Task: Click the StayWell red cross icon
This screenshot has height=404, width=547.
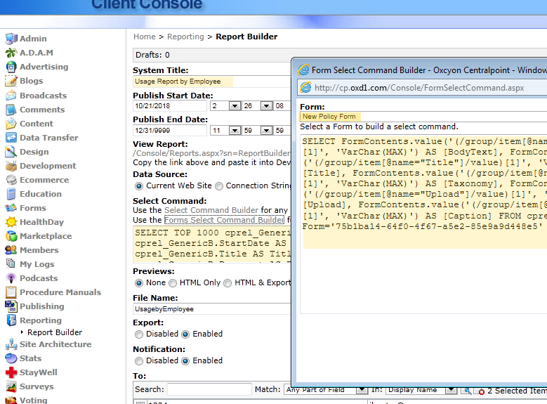Action: click(11, 372)
